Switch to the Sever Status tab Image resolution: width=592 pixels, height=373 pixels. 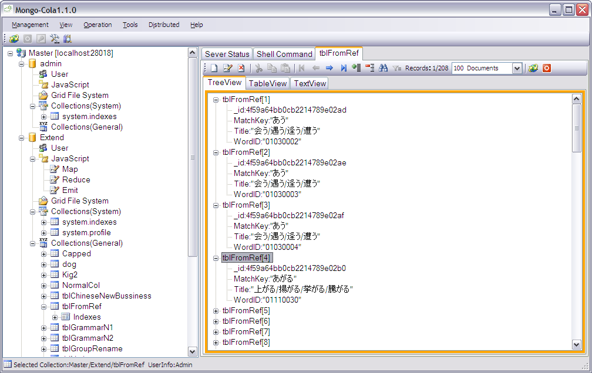[227, 54]
